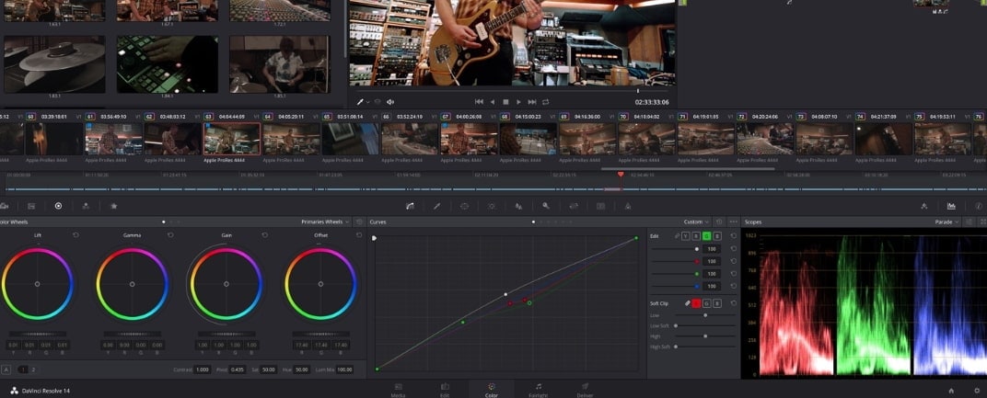Enable the B Soft Clip channel
Screen dimensions: 987x398
pyautogui.click(x=717, y=303)
